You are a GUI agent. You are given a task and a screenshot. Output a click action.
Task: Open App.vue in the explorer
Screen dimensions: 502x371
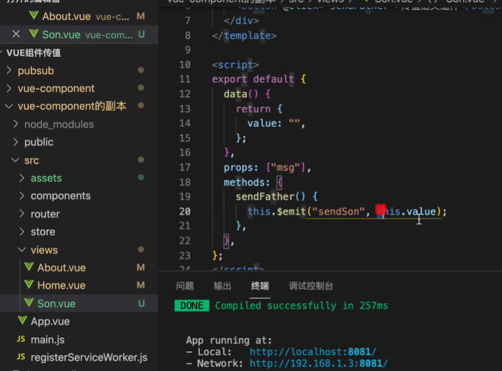pyautogui.click(x=50, y=321)
